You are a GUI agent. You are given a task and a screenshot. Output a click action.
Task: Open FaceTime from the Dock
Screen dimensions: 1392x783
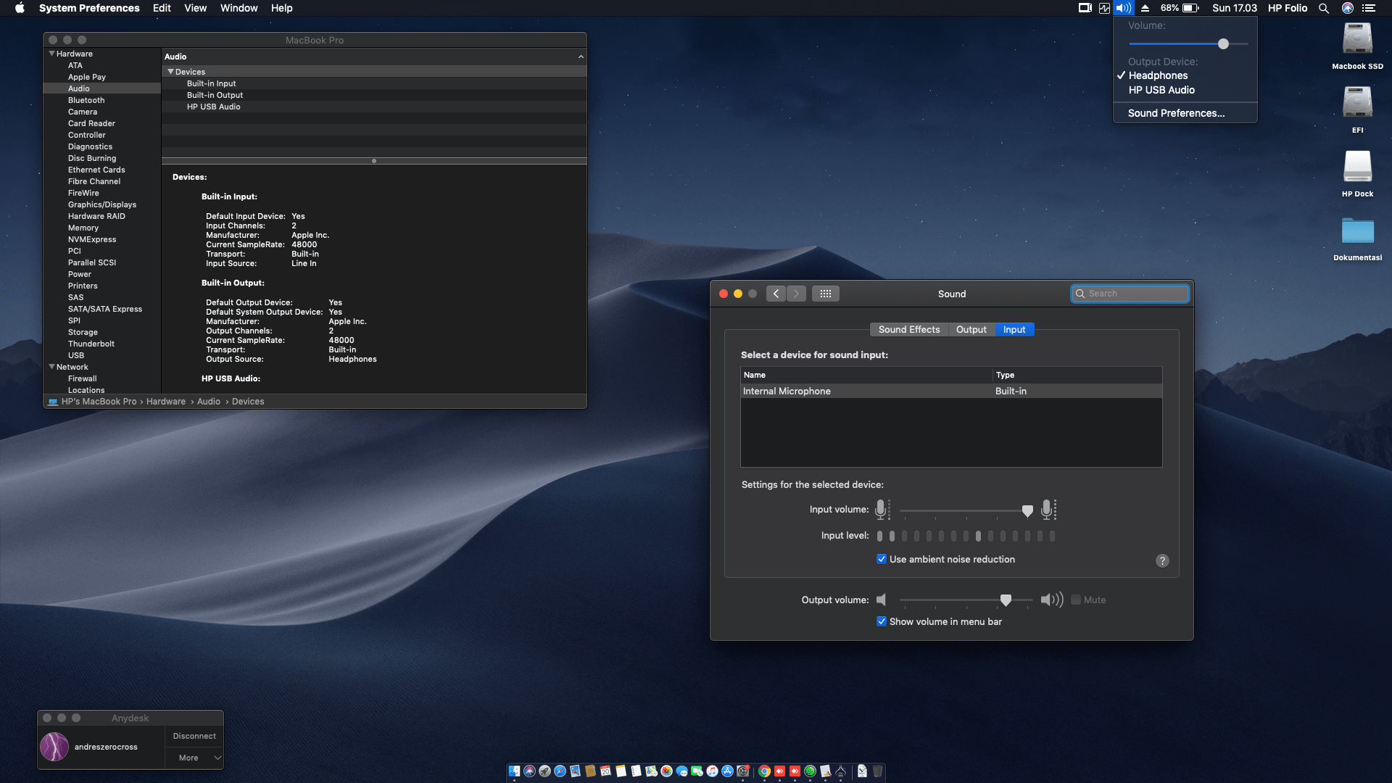tap(697, 771)
